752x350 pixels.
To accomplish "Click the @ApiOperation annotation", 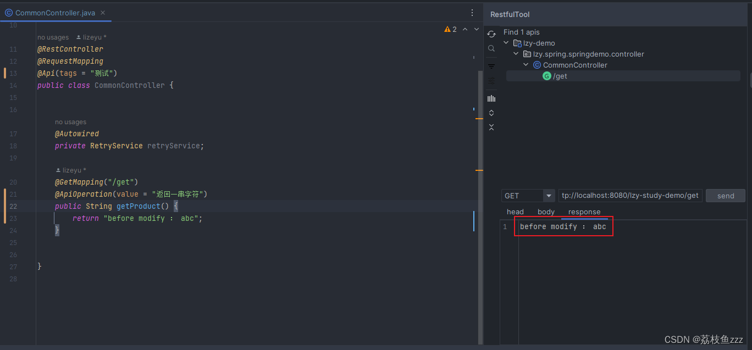I will pyautogui.click(x=84, y=194).
